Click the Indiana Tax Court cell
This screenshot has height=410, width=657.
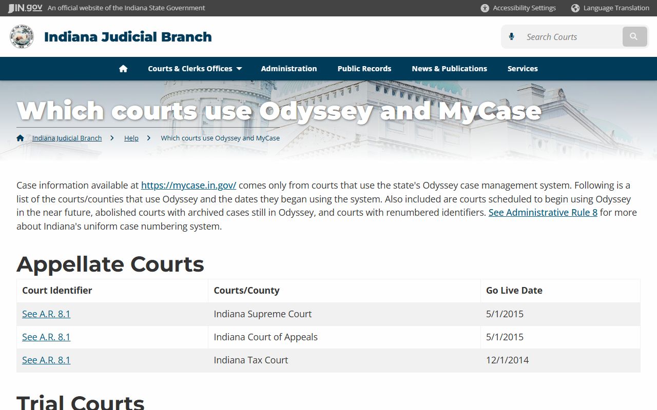pyautogui.click(x=344, y=360)
